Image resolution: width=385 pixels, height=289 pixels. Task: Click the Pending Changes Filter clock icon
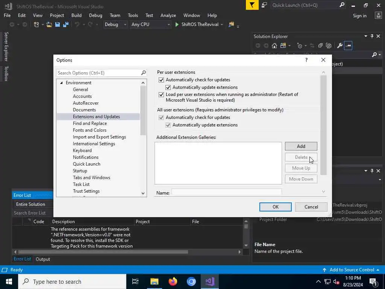(x=299, y=46)
